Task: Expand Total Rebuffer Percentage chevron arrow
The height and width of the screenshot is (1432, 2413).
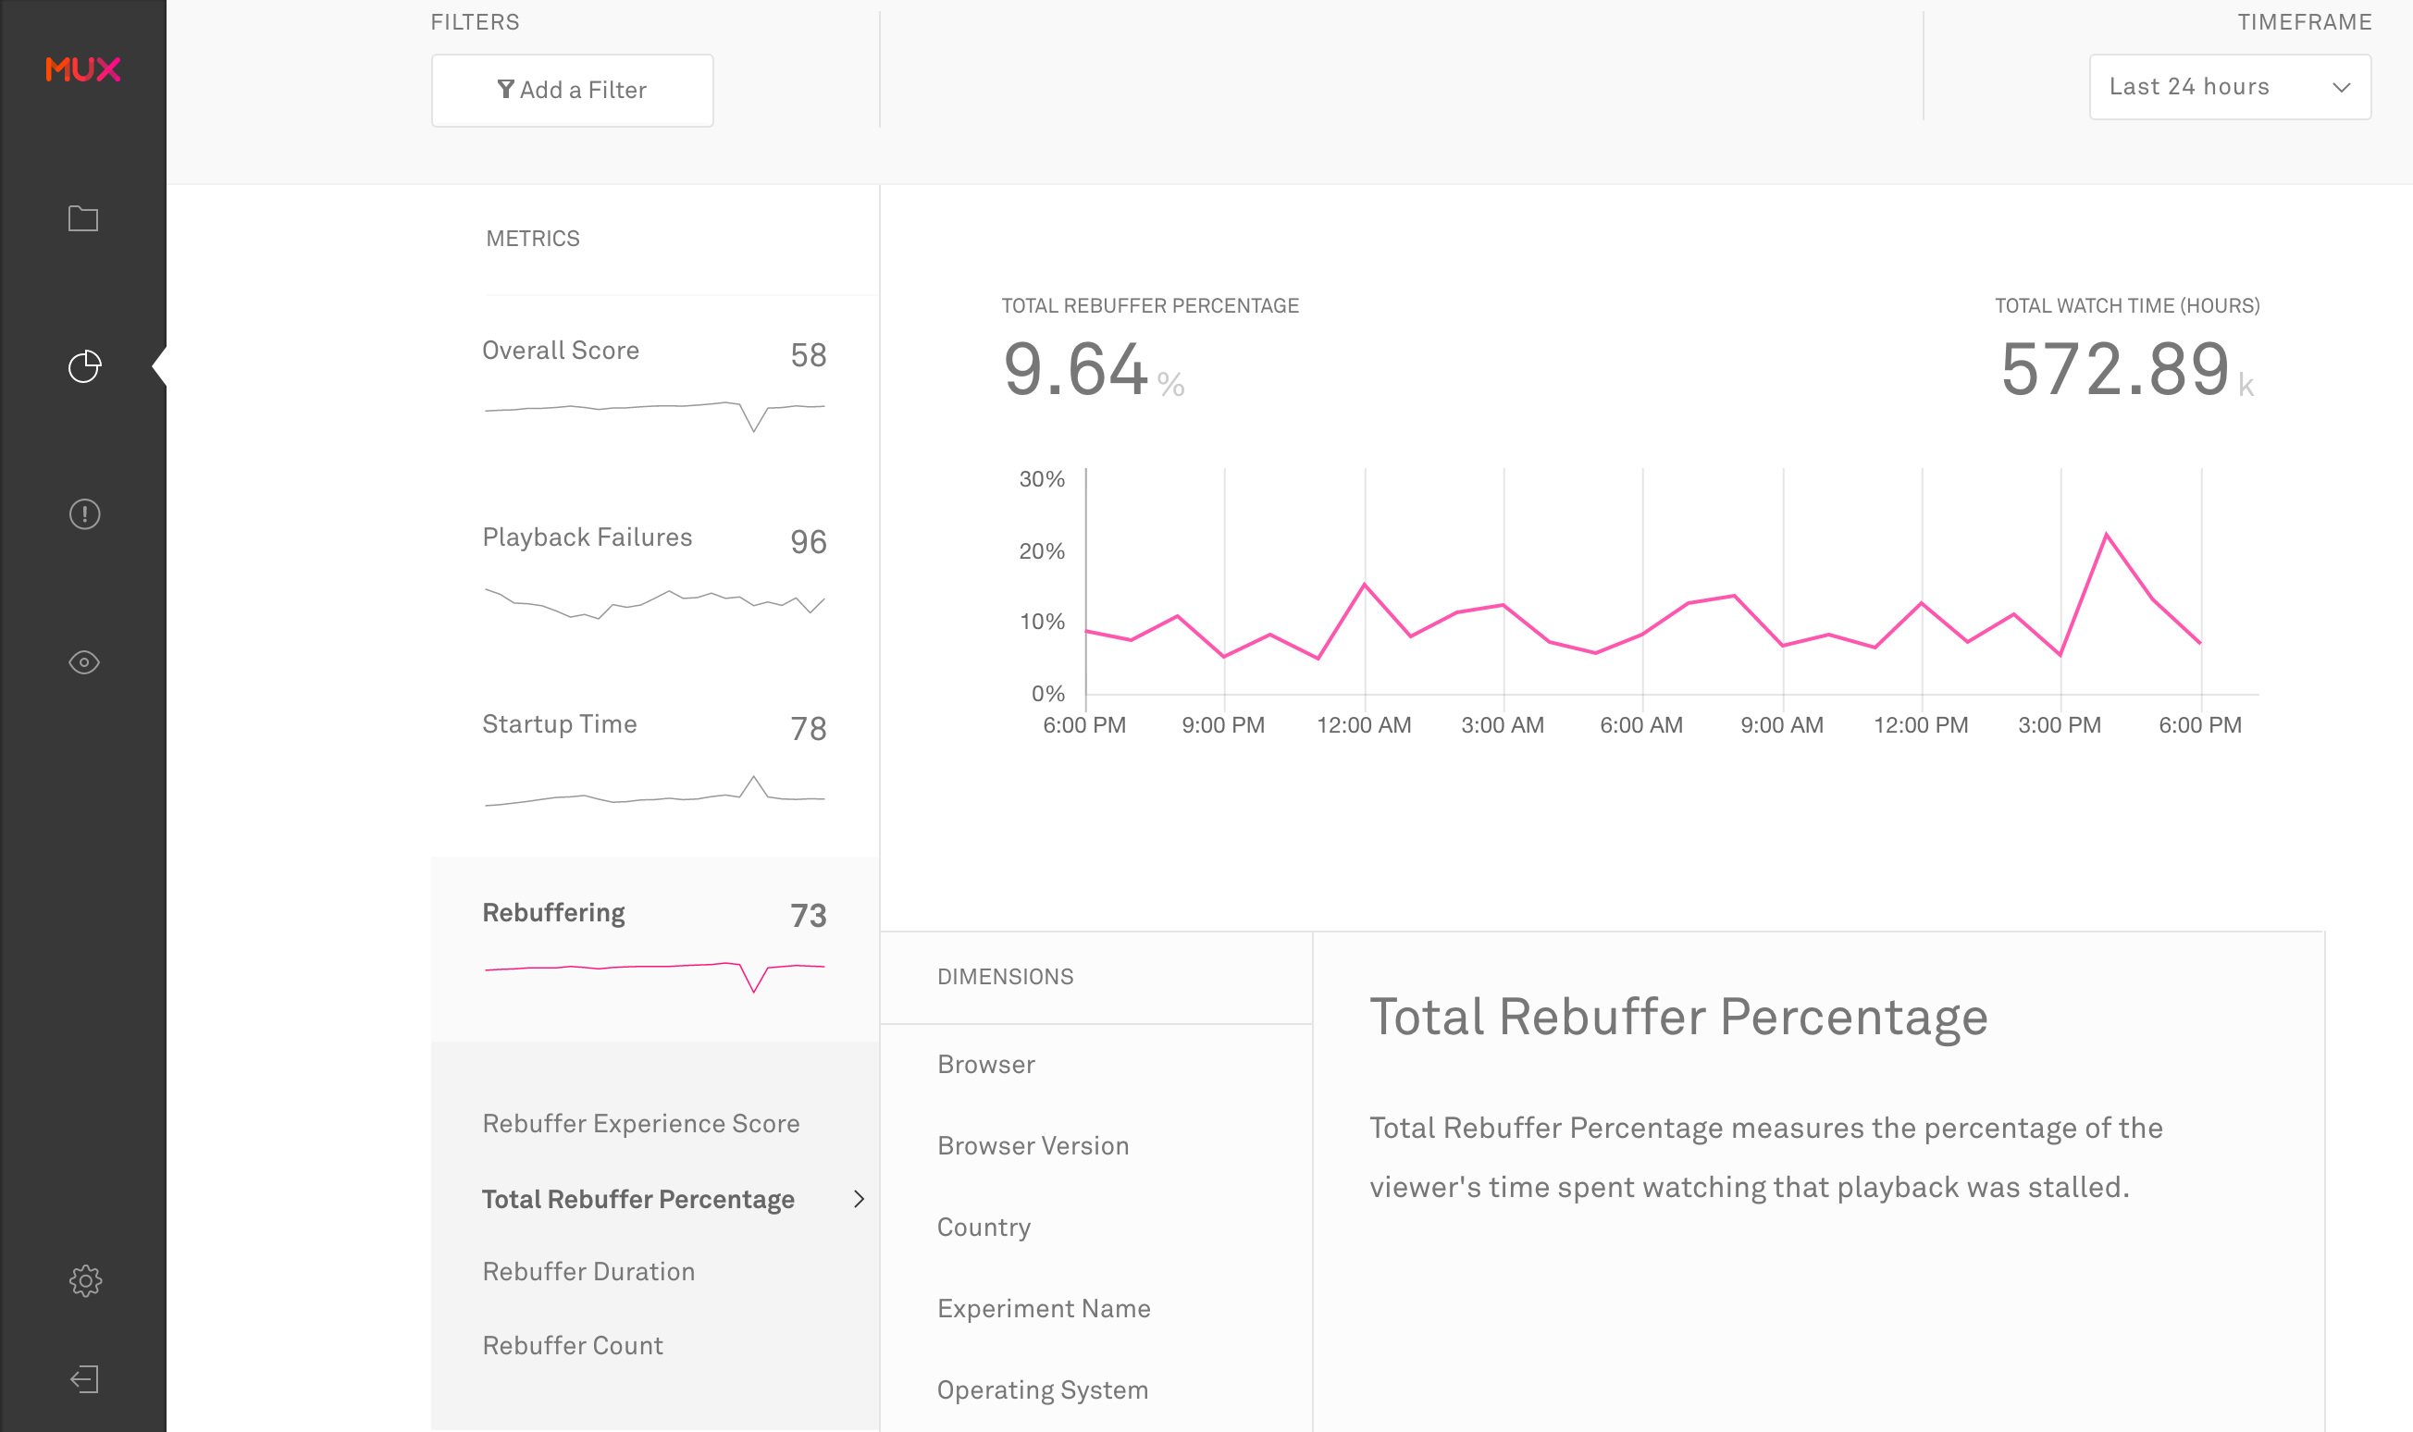Action: [859, 1200]
